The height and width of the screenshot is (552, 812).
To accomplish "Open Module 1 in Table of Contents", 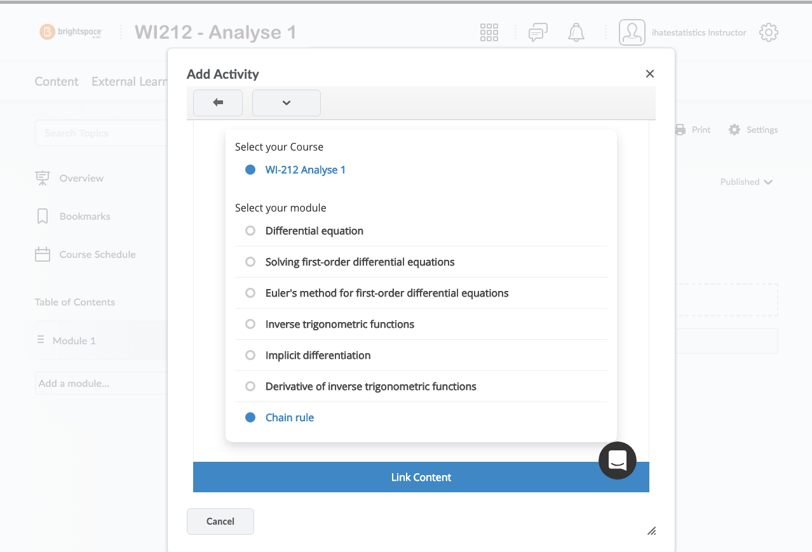I will (x=74, y=340).
